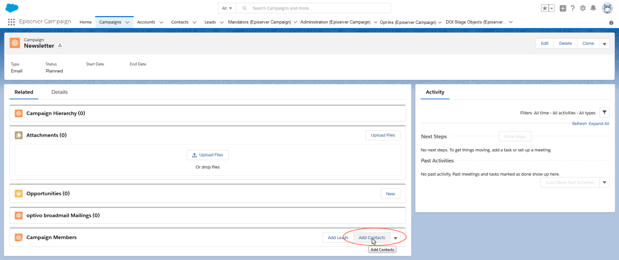Image resolution: width=619 pixels, height=260 pixels.
Task: Open the Activity filter funnel icon
Action: [604, 112]
